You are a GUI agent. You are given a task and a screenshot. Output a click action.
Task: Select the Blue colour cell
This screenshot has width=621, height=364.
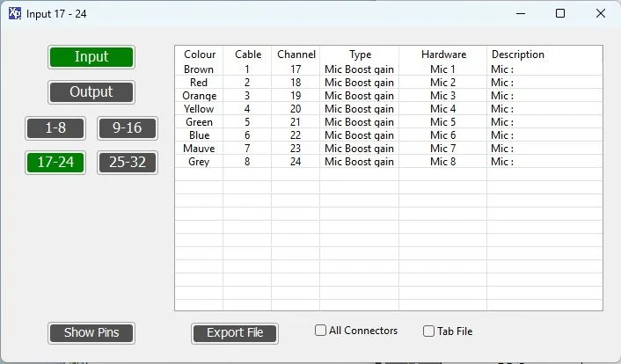point(199,135)
